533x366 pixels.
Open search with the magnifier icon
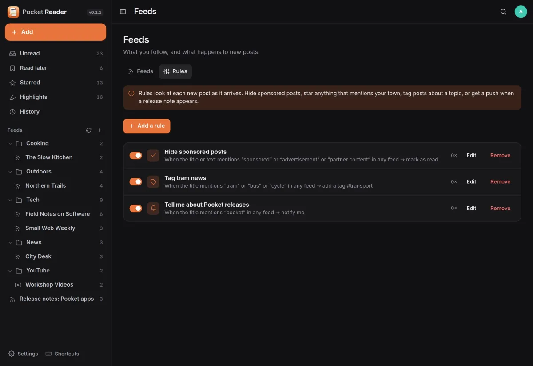tap(503, 12)
